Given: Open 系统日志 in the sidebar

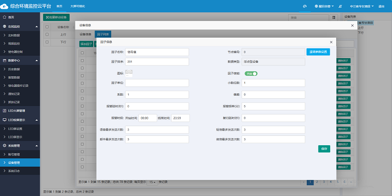Looking at the screenshot, I should [x=15, y=171].
